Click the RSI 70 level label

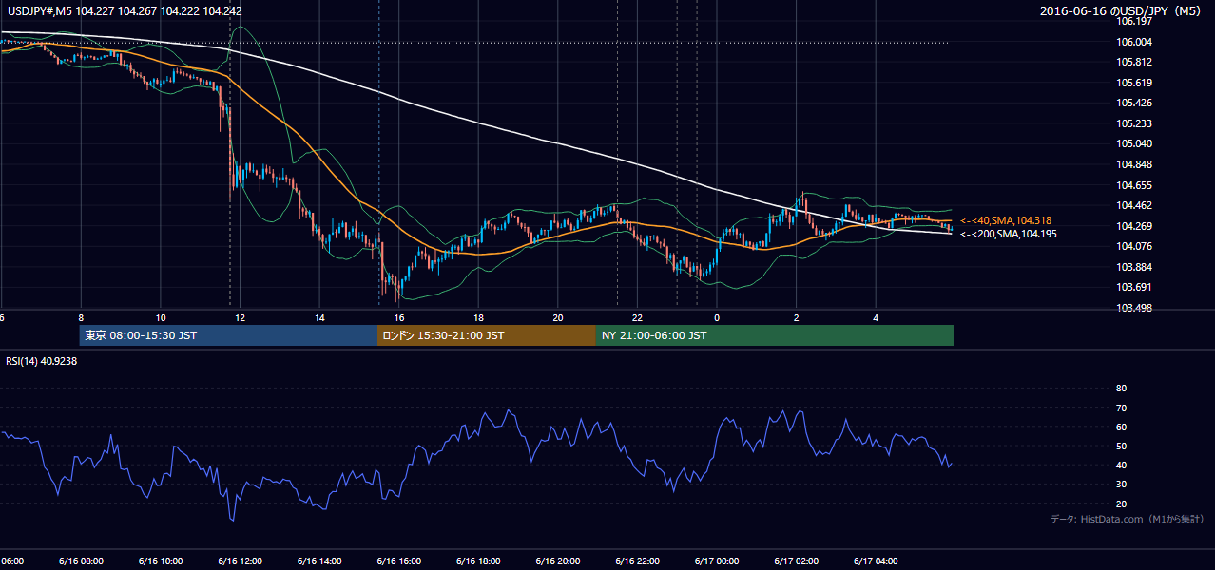(x=1121, y=408)
